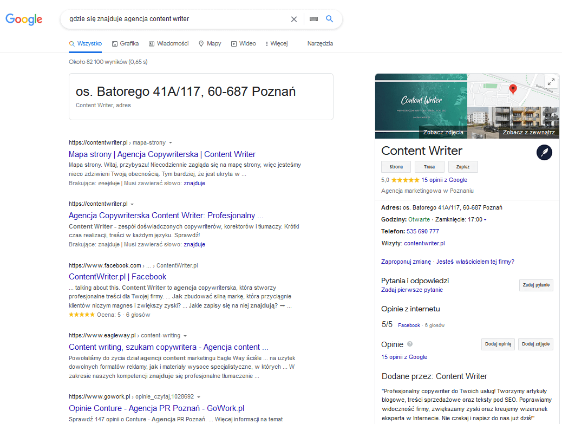Open 'Content writing, szukam copywritera' result
This screenshot has height=424, width=562.
168,347
